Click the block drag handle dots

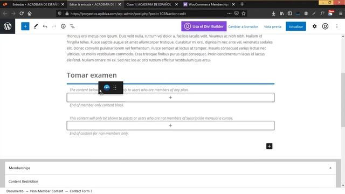pyautogui.click(x=115, y=87)
